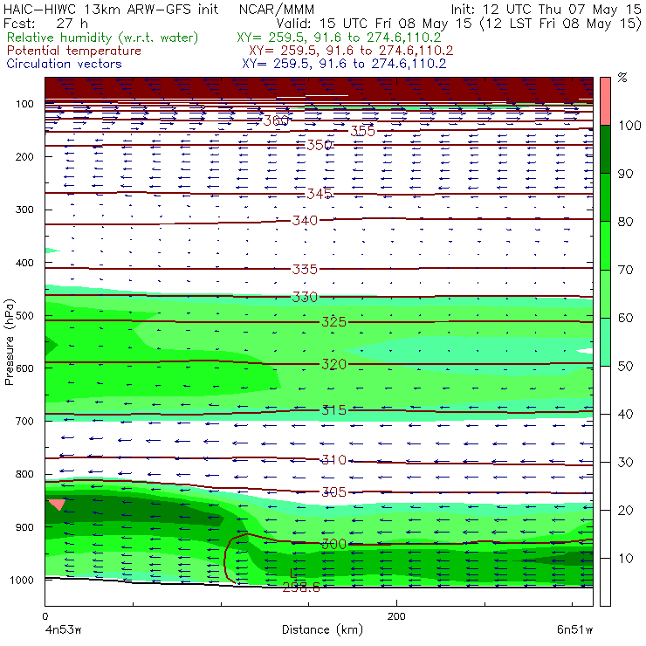Viewport: 646px width, 646px height.
Task: Click the pink colorbar segment above 100%
Action: click(605, 101)
